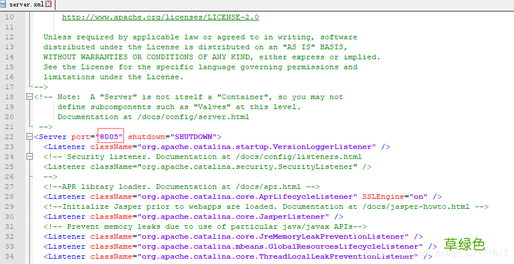
Task: Click line number 10 in the margin
Action: [x=9, y=17]
